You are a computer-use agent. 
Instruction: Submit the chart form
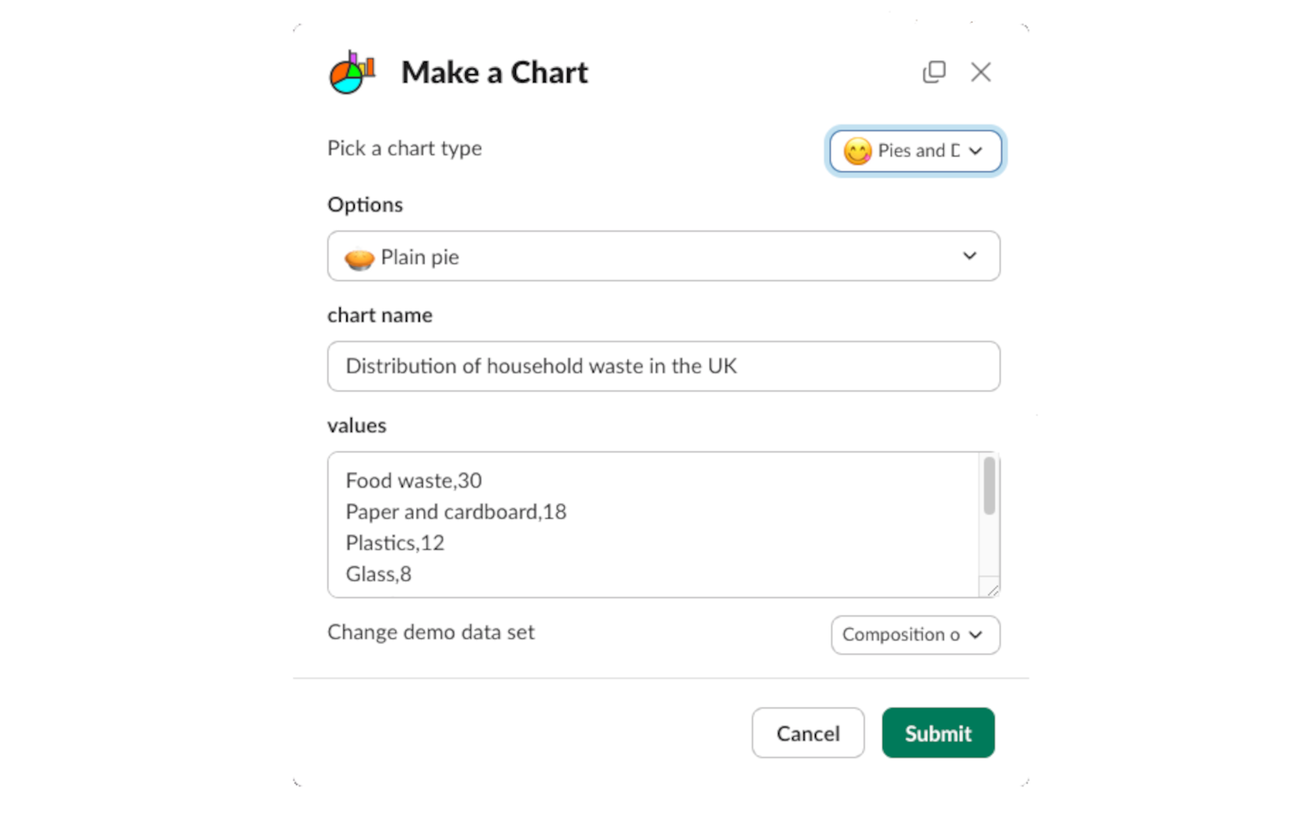(938, 733)
